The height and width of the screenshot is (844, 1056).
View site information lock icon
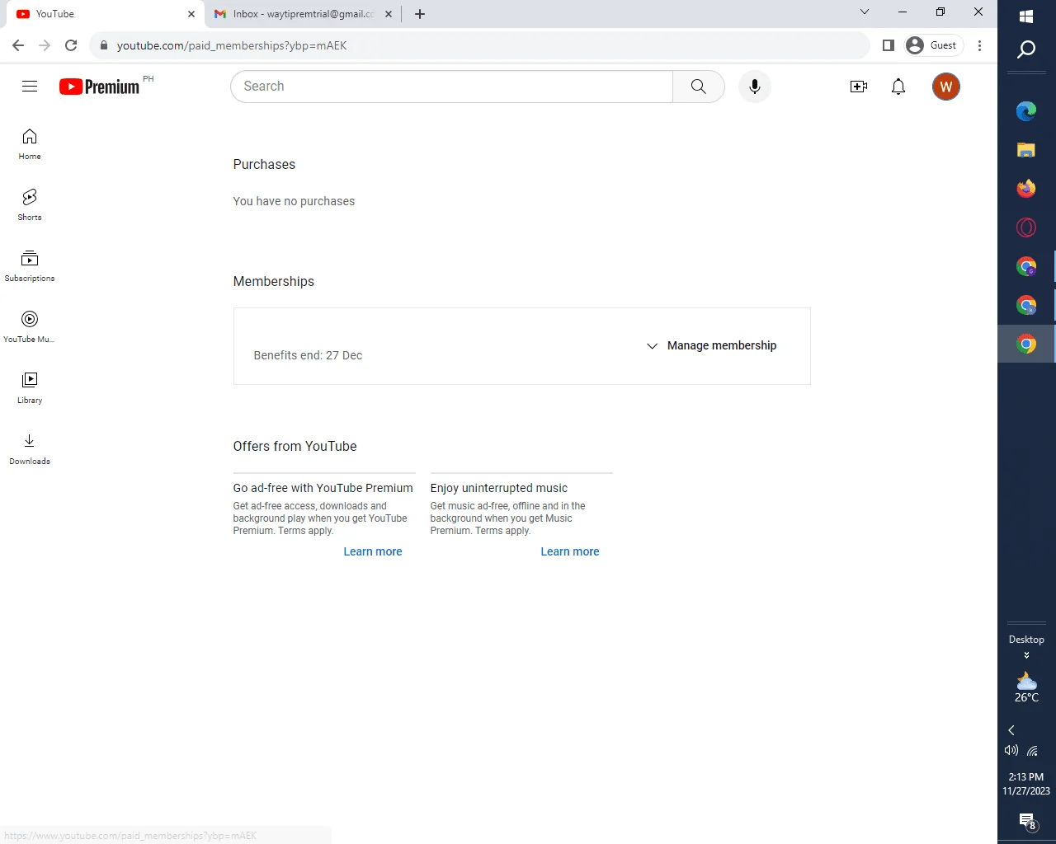103,45
